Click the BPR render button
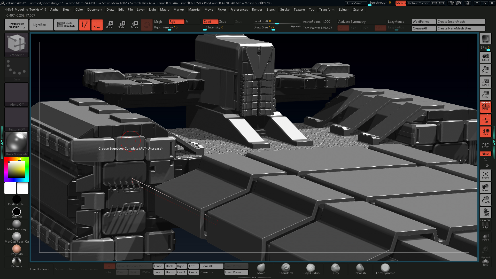 485,39
